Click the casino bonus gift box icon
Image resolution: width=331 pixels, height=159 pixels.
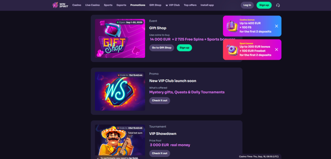coord(232,26)
